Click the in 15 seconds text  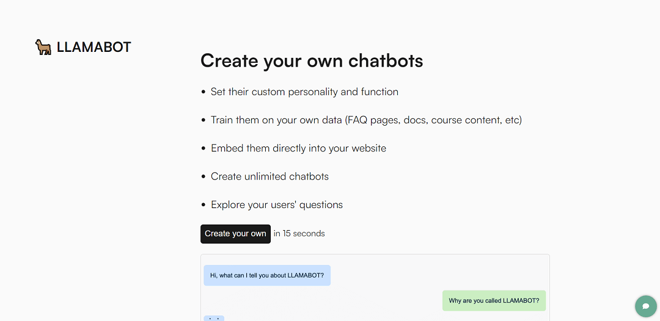[299, 234]
